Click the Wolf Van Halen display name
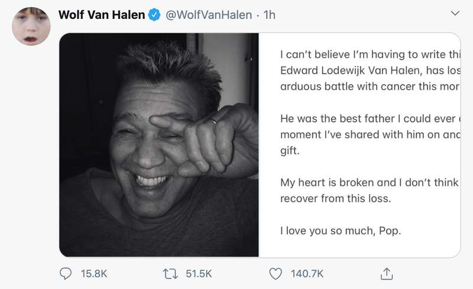 102,15
